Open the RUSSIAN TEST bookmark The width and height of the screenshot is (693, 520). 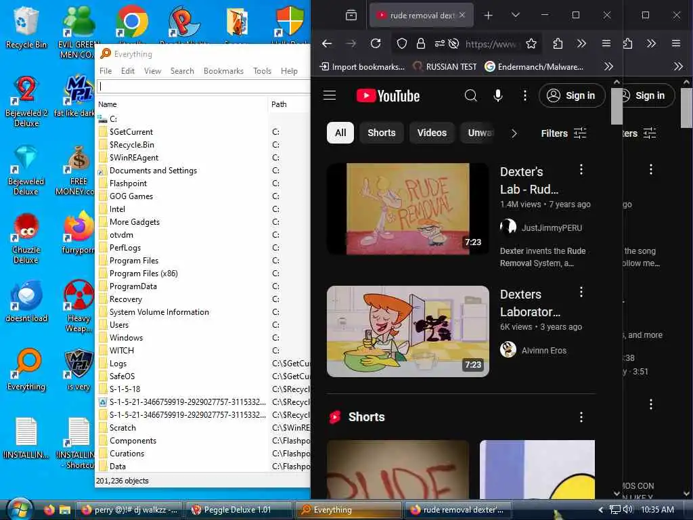[445, 67]
